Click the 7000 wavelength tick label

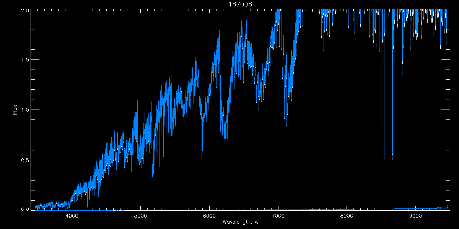(x=278, y=216)
